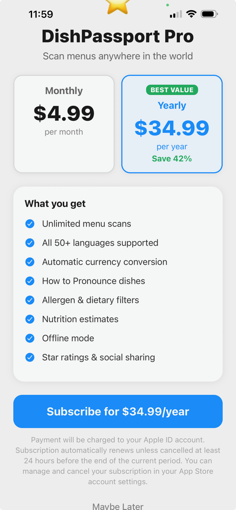
Task: Click the checkmark beside Allergen & dietary filters
Action: [30, 300]
